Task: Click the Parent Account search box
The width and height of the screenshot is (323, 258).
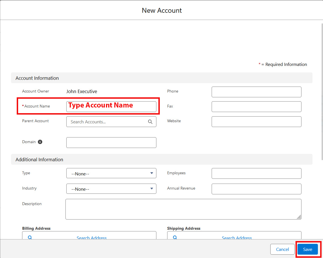Action: [108, 122]
